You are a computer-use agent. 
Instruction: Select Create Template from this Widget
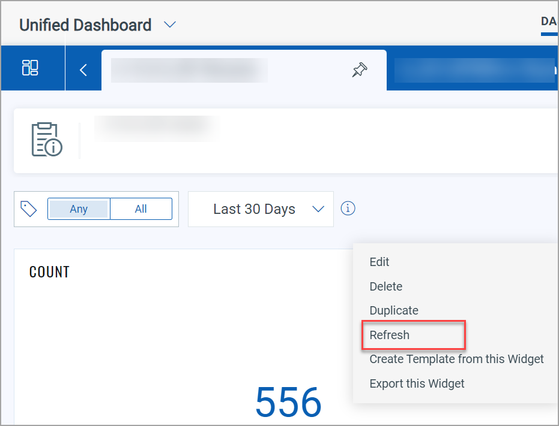pyautogui.click(x=456, y=359)
